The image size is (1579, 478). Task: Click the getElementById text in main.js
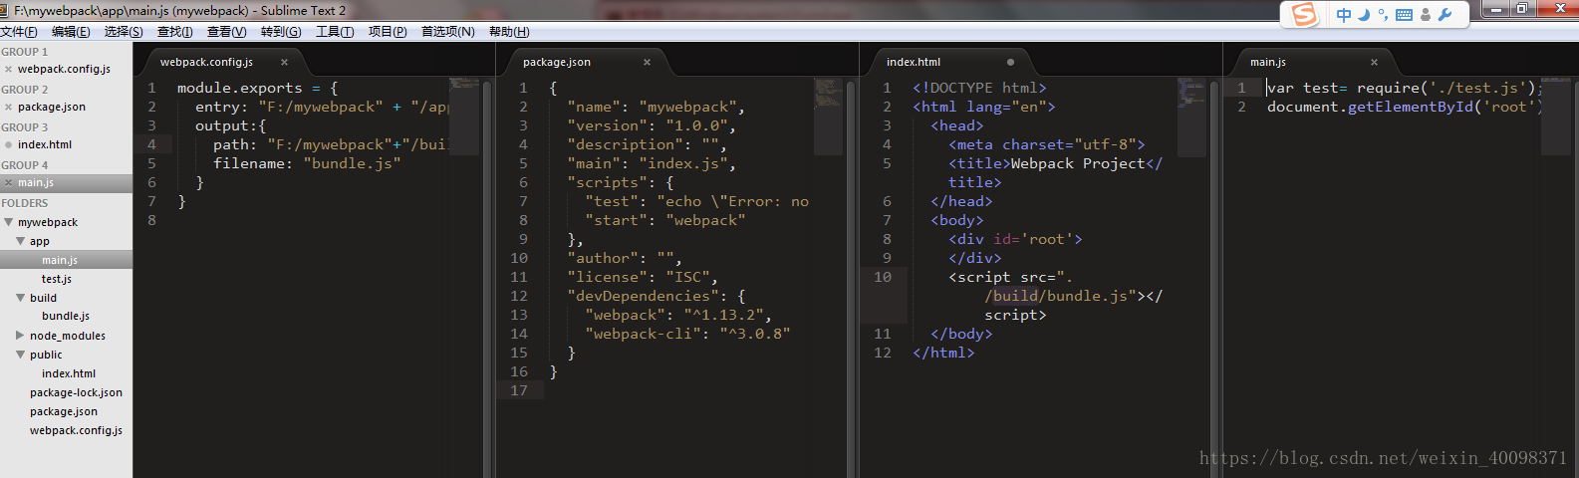(x=1411, y=107)
